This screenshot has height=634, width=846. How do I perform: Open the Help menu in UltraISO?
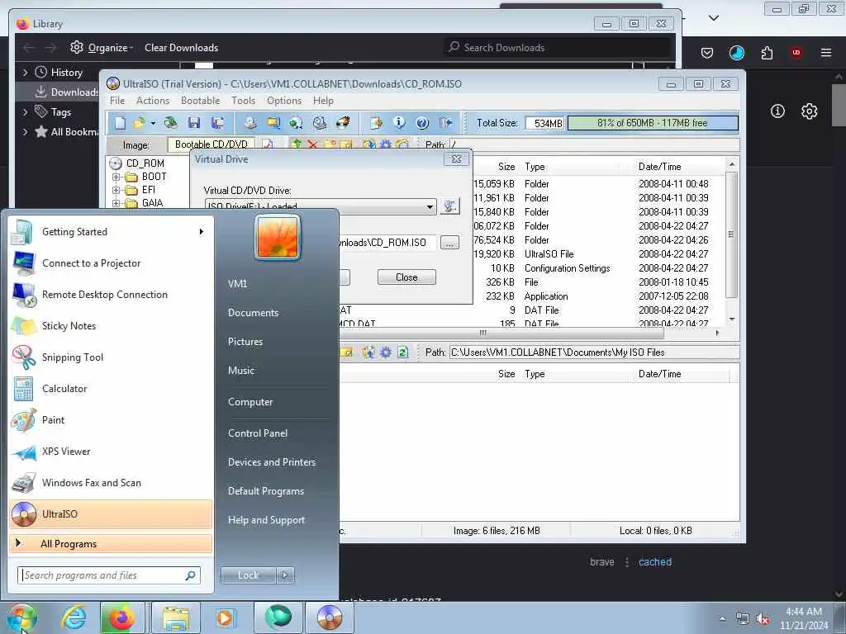pos(323,101)
